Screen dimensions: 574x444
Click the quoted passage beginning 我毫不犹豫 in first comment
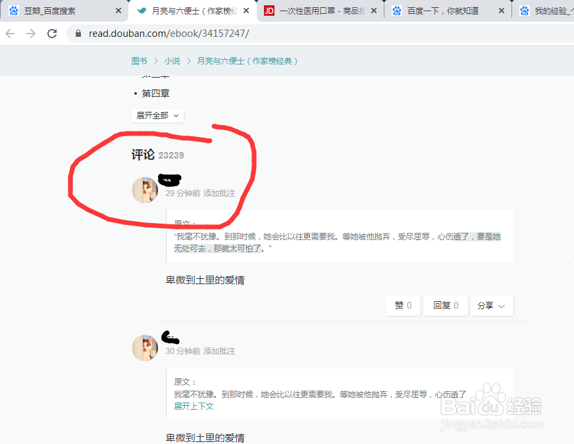337,243
